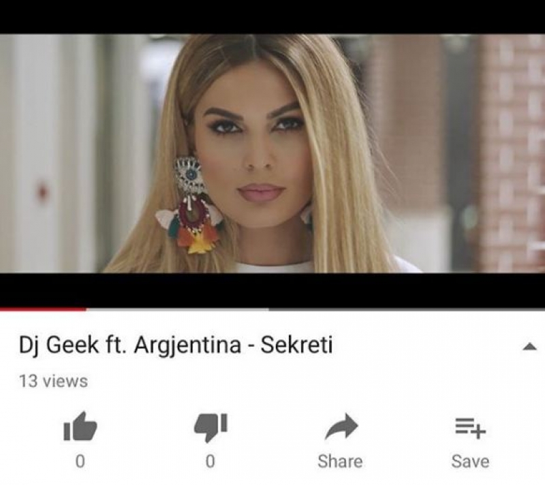Seek to the dark unbuffered progress section
This screenshot has width=545, height=485.
tap(407, 309)
